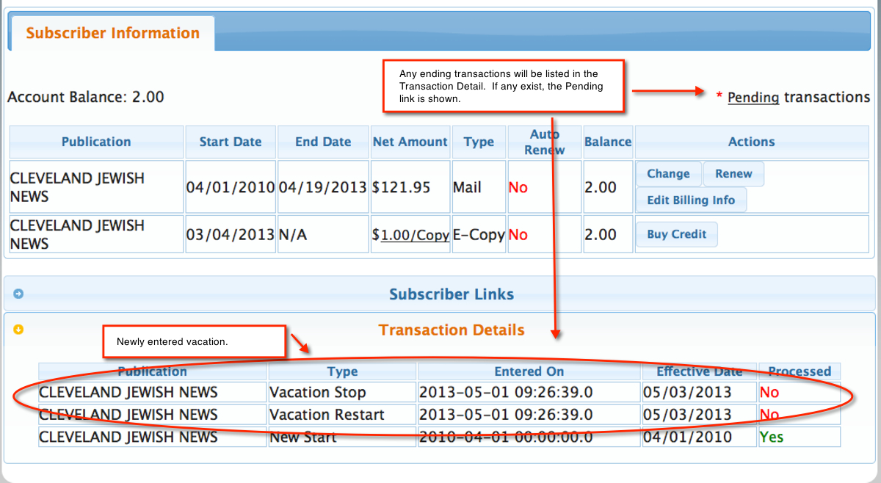Click the Balance column header
The image size is (881, 483).
tap(608, 142)
